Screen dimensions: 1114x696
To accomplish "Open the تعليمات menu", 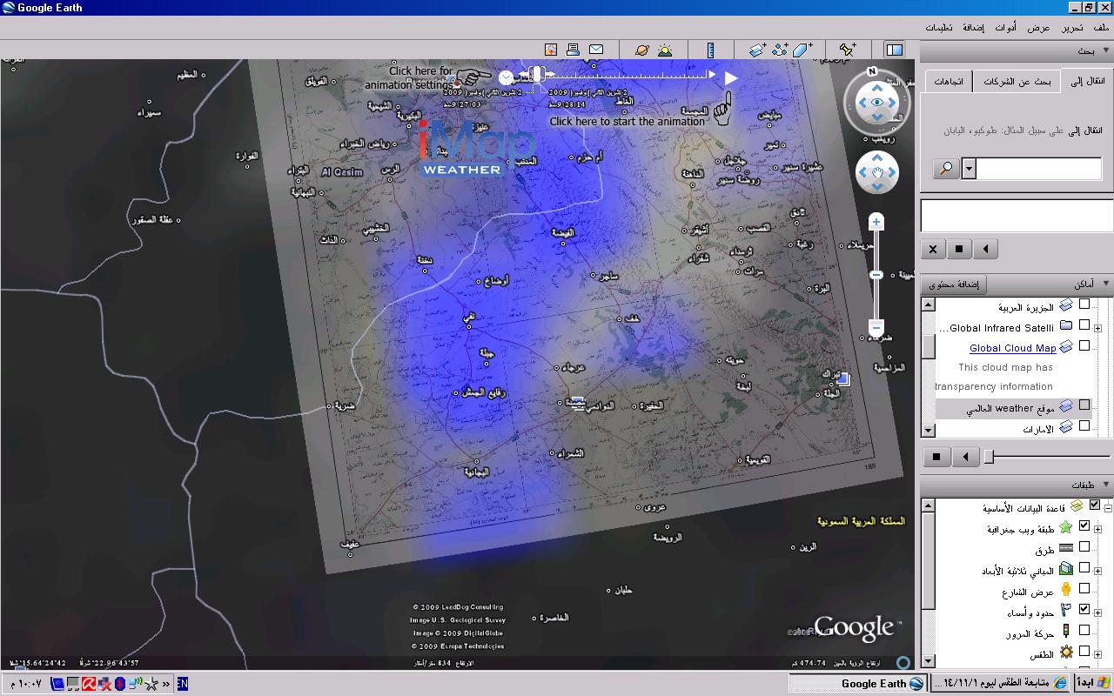I will (938, 28).
